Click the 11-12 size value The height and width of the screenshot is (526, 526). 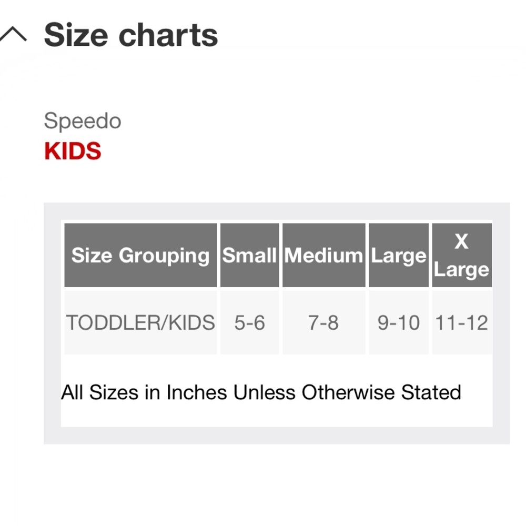point(461,322)
